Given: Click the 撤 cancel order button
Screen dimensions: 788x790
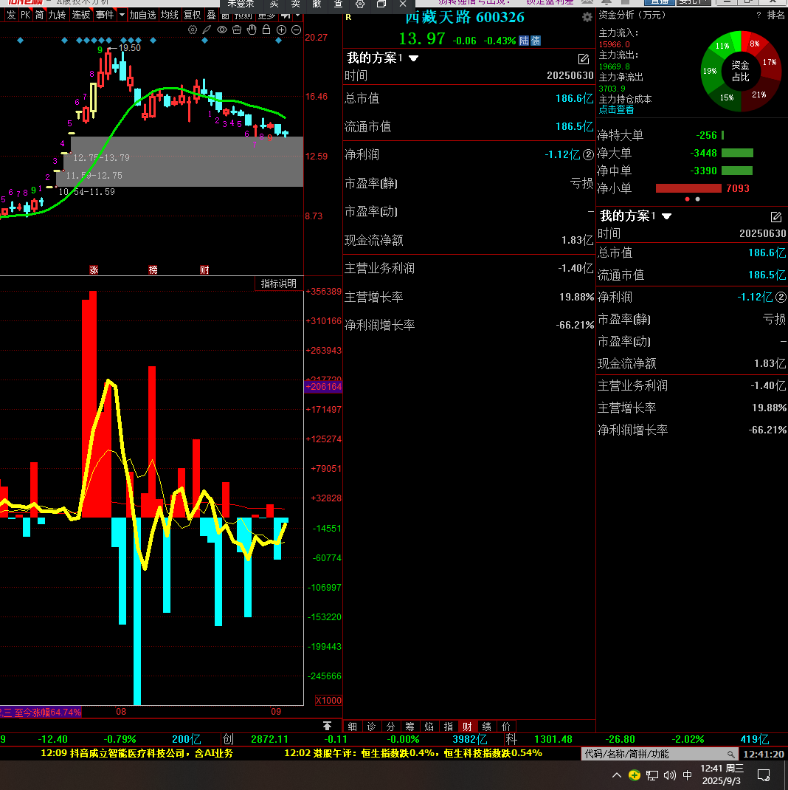Looking at the screenshot, I should pyautogui.click(x=317, y=4).
